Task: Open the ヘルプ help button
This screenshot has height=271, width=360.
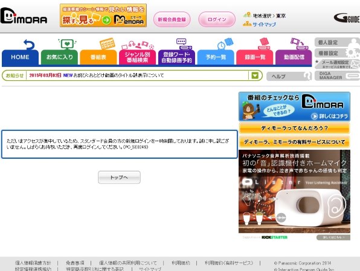Action: pos(289,76)
